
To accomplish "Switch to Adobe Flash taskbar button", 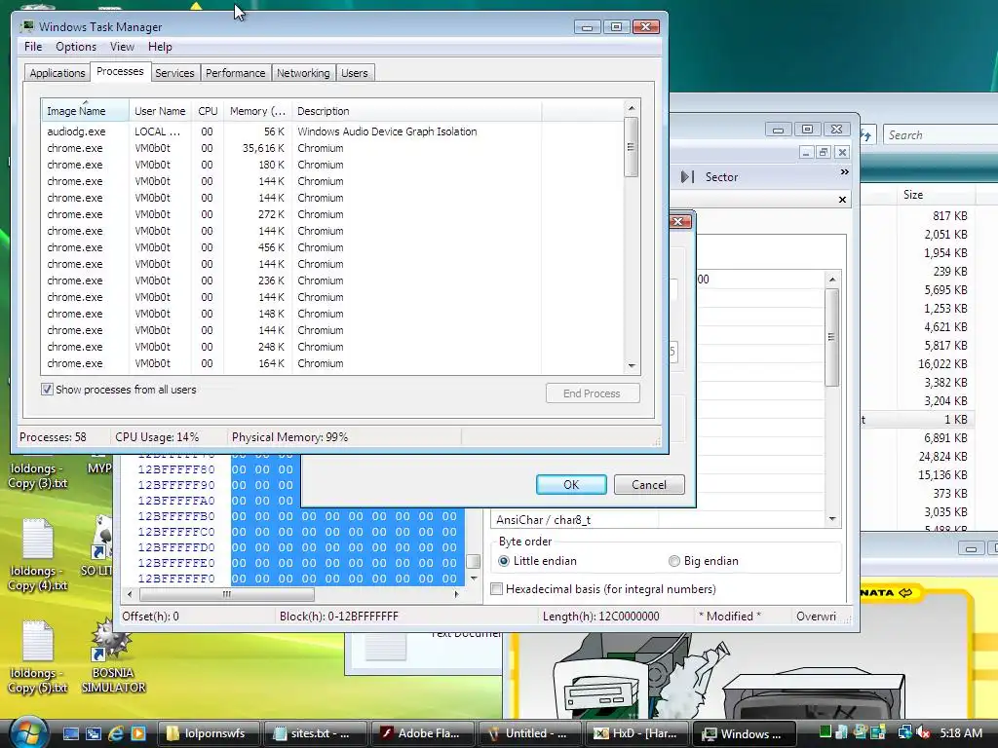I will (x=422, y=733).
